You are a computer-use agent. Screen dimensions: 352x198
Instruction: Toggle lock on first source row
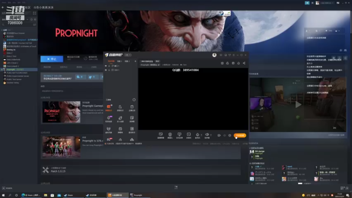(x=109, y=66)
